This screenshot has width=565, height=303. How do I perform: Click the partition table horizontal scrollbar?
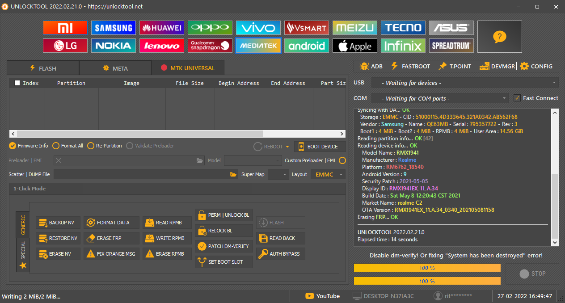pyautogui.click(x=177, y=134)
